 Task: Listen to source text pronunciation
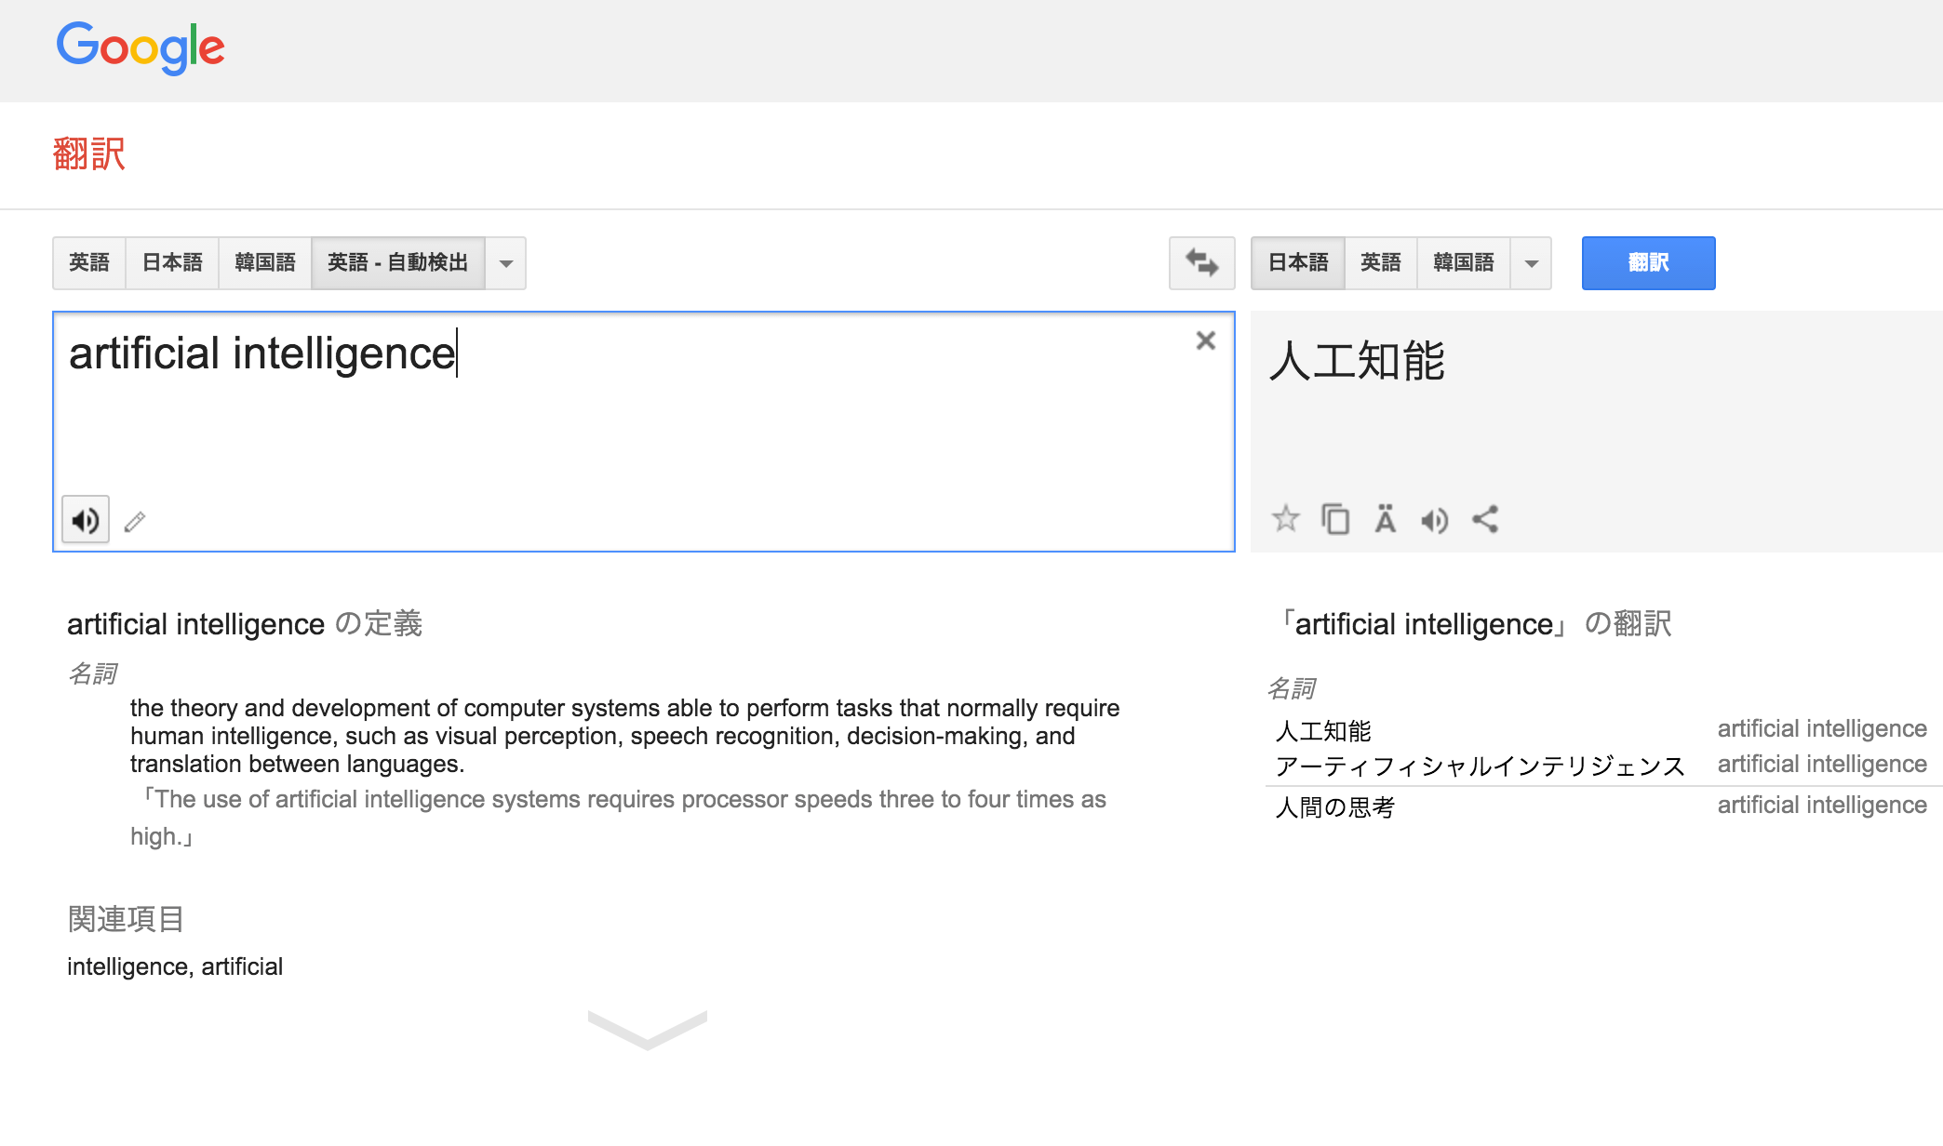(x=86, y=520)
